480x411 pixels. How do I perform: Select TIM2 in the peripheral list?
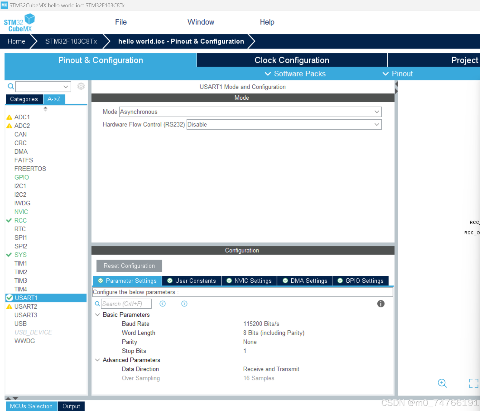tap(21, 272)
